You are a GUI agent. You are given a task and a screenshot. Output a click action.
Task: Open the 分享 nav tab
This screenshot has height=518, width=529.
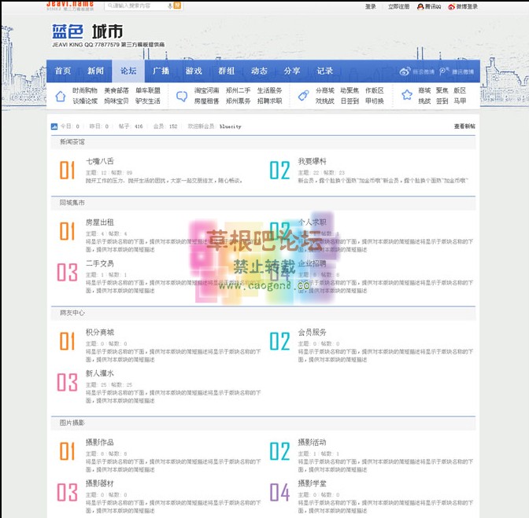(x=292, y=71)
